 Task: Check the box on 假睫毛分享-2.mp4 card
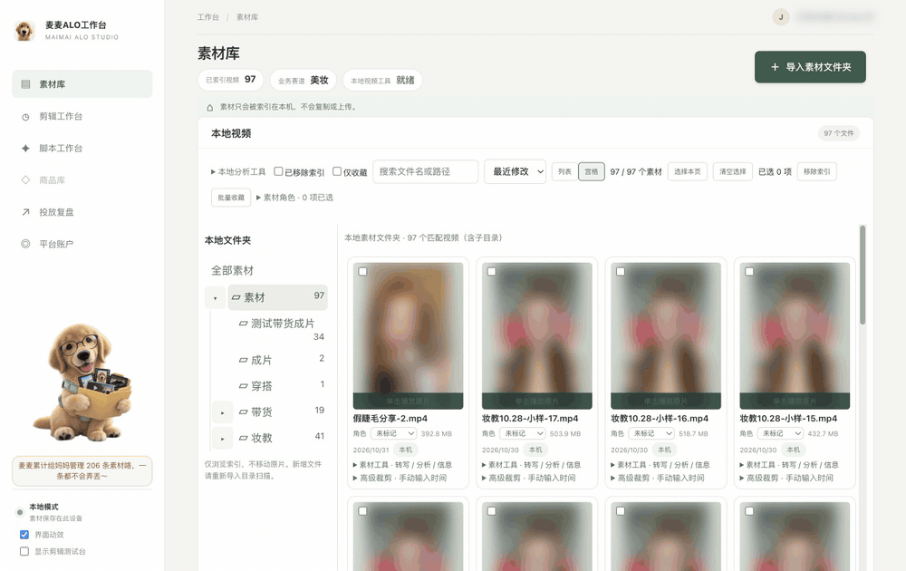(x=362, y=271)
